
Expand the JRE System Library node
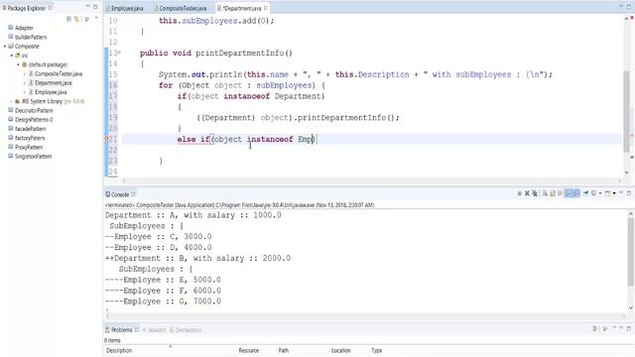[x=11, y=101]
